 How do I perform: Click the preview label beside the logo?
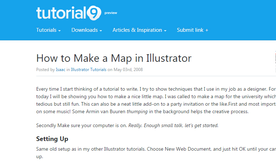tap(111, 13)
